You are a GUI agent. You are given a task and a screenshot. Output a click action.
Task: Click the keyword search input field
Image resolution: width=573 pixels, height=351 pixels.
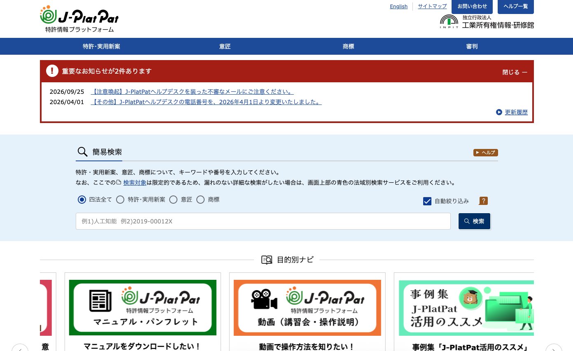tap(263, 221)
